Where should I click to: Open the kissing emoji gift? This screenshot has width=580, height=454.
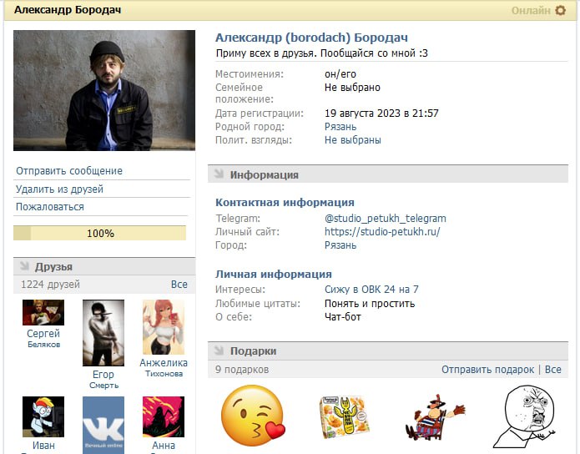252,415
